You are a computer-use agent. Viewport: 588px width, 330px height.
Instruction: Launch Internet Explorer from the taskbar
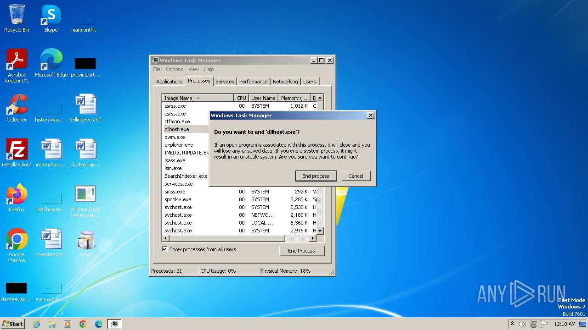(x=36, y=324)
